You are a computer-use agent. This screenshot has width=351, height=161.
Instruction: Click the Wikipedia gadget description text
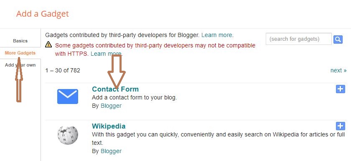click(218, 139)
